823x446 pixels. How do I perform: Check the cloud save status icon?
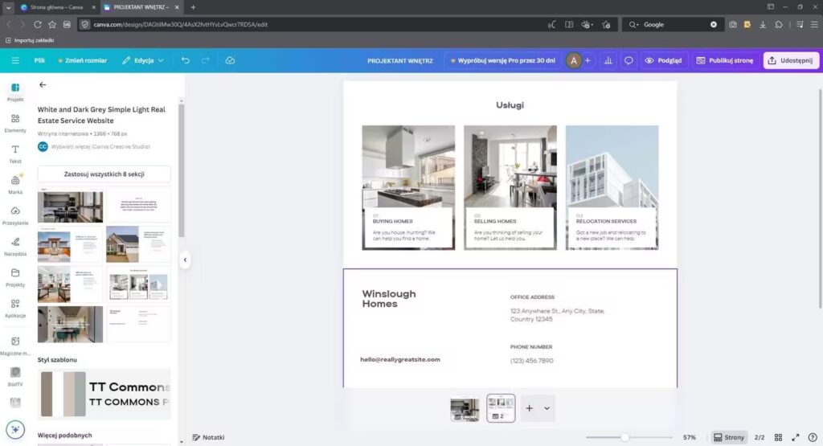[x=230, y=60]
